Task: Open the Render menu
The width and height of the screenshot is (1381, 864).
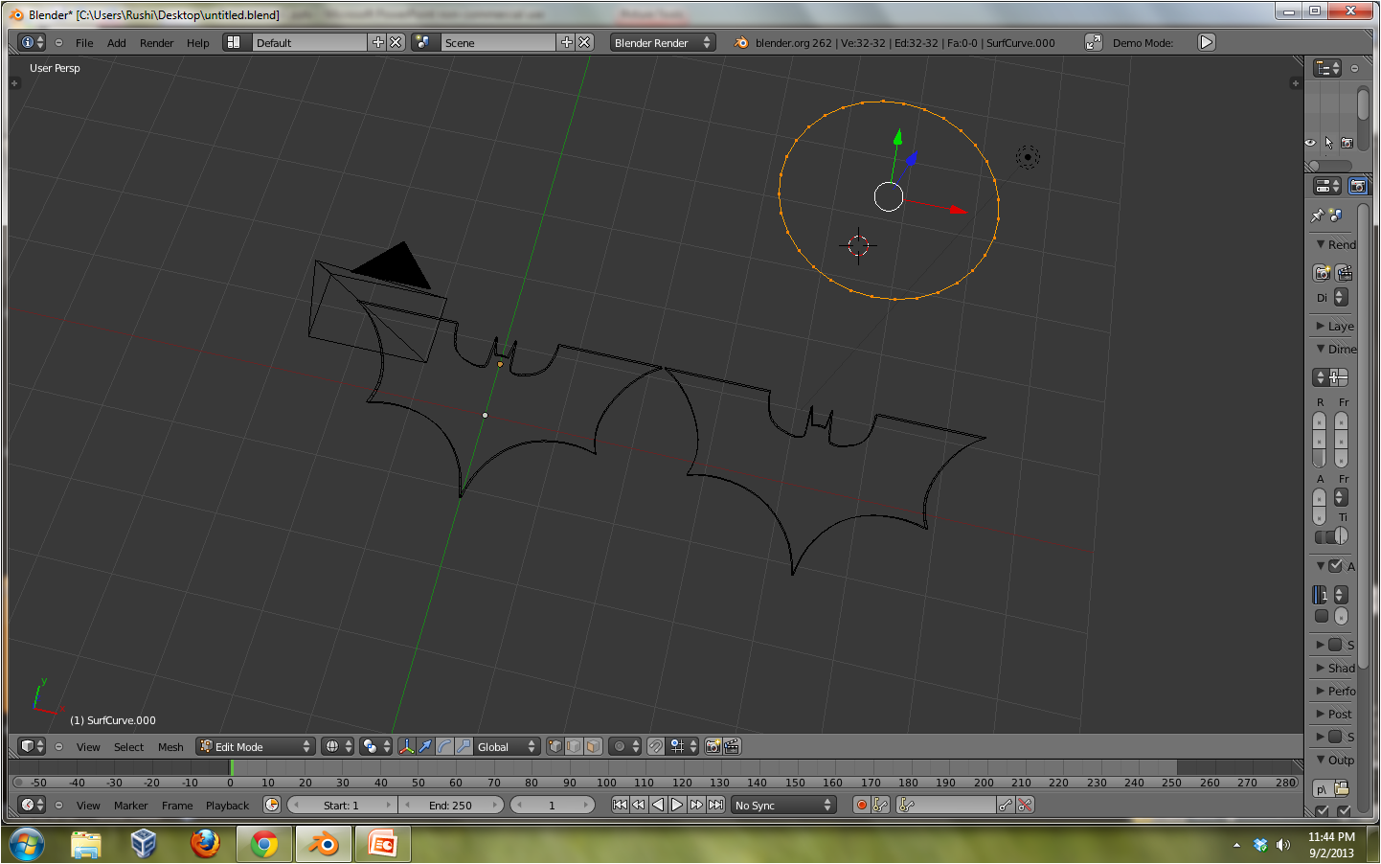Action: click(156, 43)
